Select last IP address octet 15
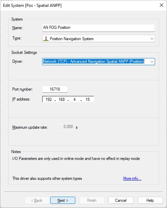Image resolution: width=167 pixels, height=208 pixels. (88, 99)
